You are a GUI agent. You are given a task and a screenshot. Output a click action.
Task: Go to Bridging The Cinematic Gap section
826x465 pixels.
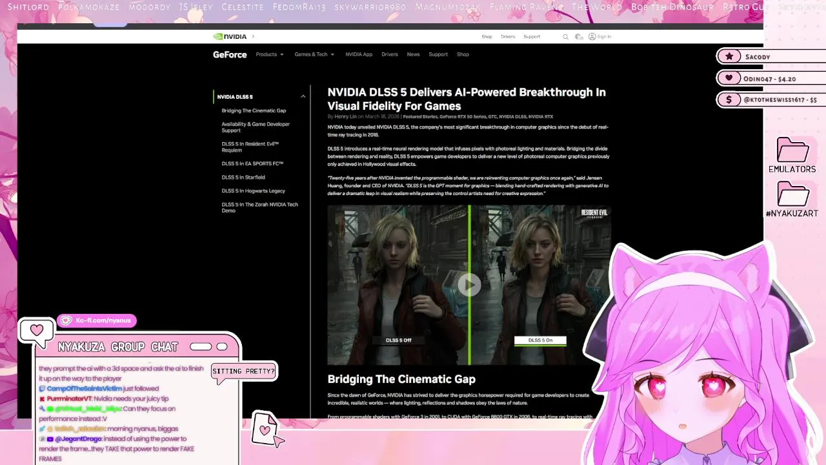pos(254,110)
